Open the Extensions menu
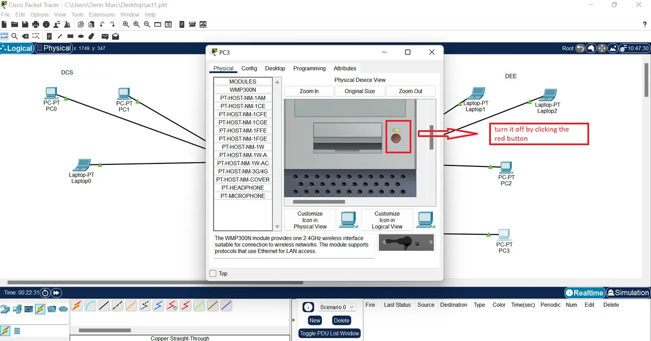Image resolution: width=651 pixels, height=341 pixels. click(x=102, y=15)
